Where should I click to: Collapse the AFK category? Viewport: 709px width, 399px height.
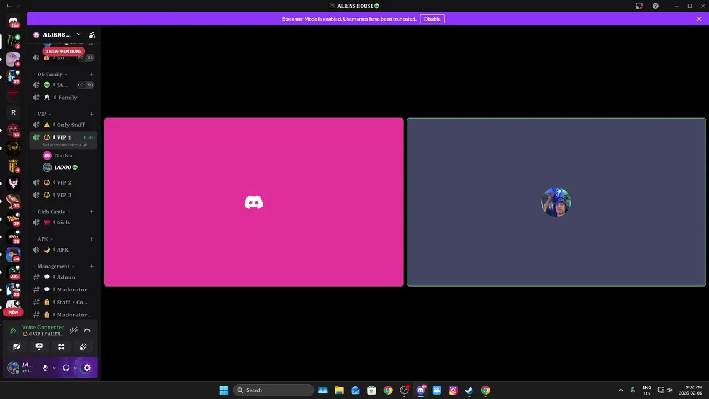point(44,239)
